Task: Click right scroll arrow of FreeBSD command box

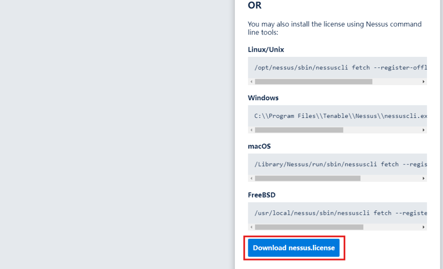Action: (424, 227)
